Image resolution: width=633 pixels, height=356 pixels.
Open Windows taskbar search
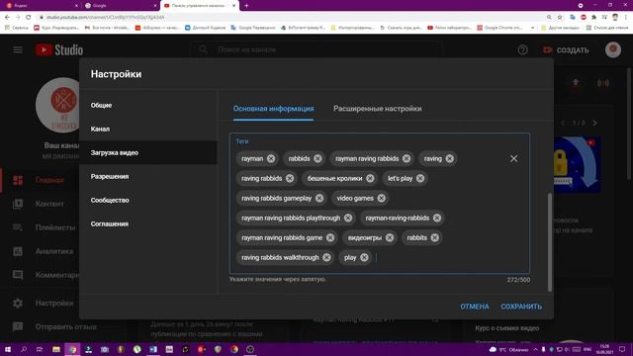[24, 349]
